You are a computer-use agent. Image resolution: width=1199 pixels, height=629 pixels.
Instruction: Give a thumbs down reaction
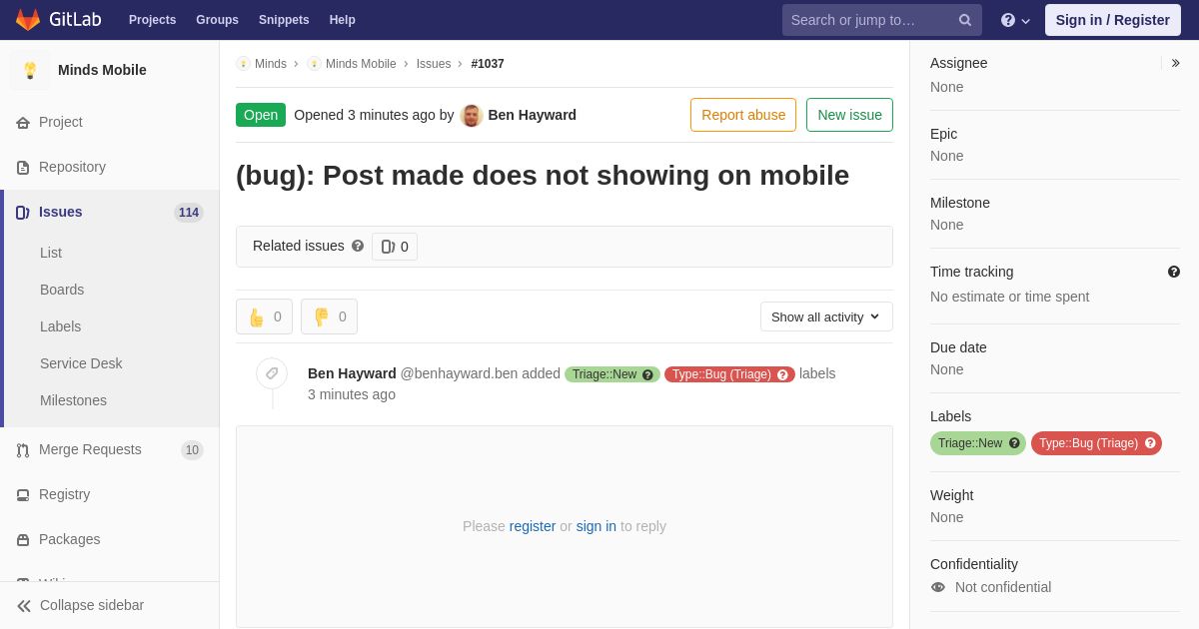329,316
